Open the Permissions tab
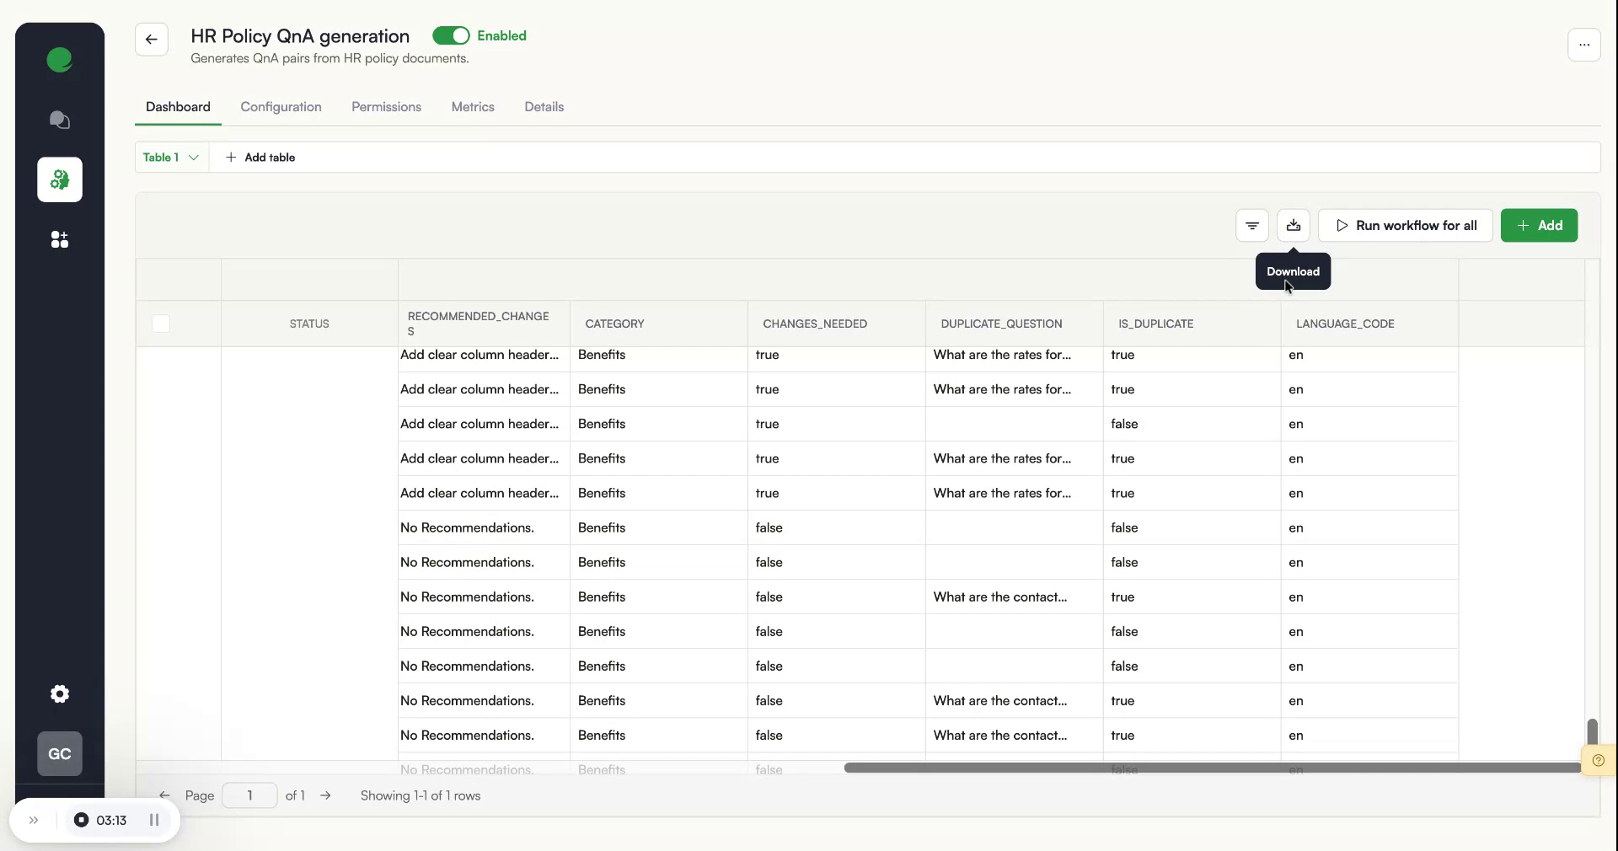 (386, 107)
